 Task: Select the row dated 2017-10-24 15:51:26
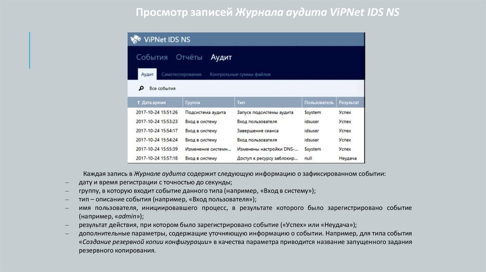point(246,112)
